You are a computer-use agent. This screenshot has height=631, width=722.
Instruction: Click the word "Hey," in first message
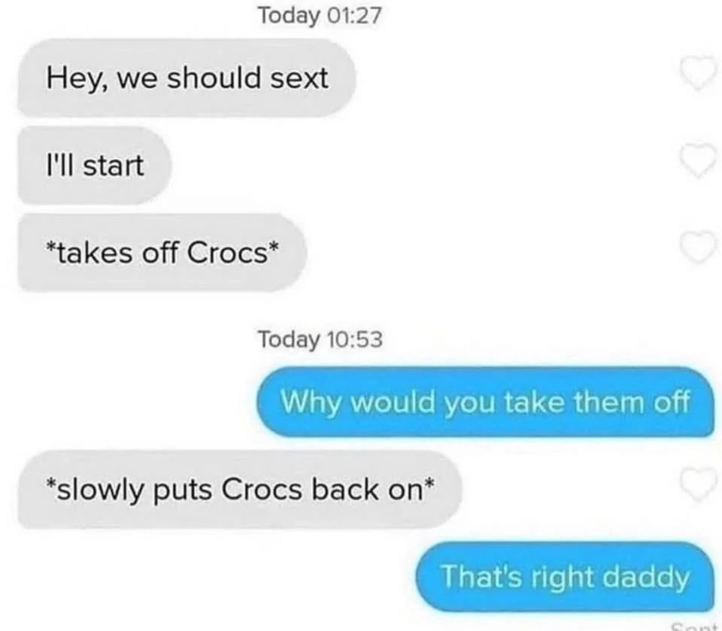(77, 78)
